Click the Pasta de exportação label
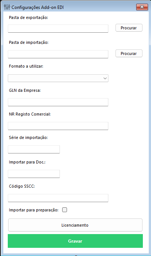 pos(28,17)
